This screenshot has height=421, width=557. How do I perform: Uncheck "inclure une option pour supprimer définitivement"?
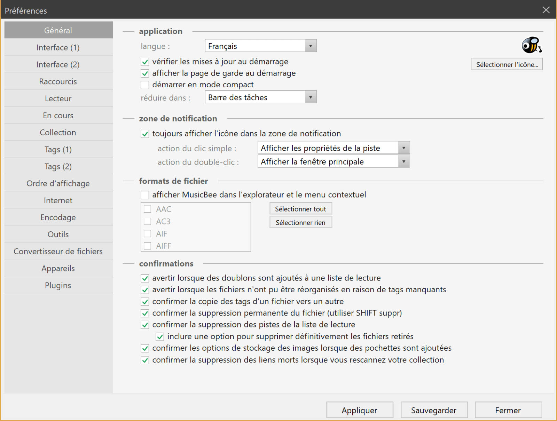pyautogui.click(x=160, y=336)
